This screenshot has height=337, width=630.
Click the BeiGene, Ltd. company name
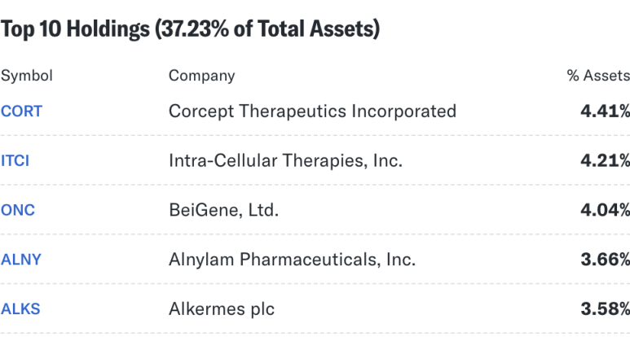224,210
